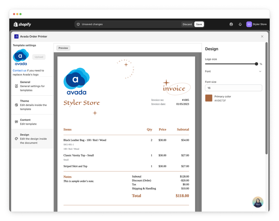Discard unsaved changes
The height and width of the screenshot is (221, 279).
(x=187, y=24)
